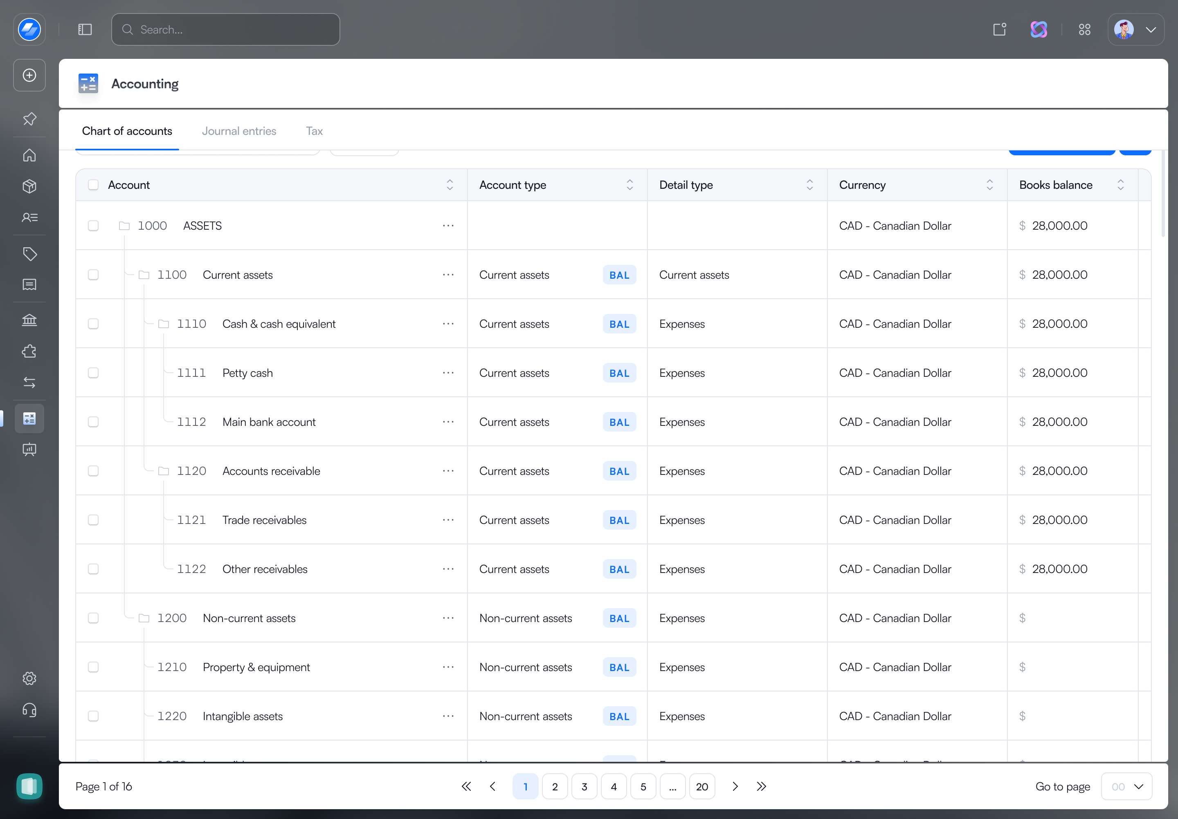Switch to the Journal entries tab
The width and height of the screenshot is (1178, 819).
pos(238,131)
